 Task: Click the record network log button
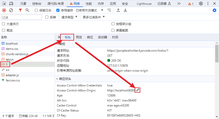4,10
